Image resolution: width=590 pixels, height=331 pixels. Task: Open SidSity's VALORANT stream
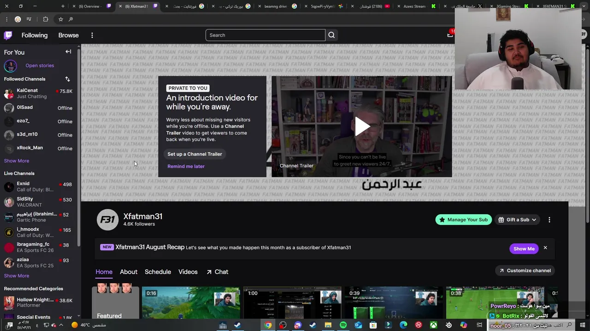pos(39,202)
